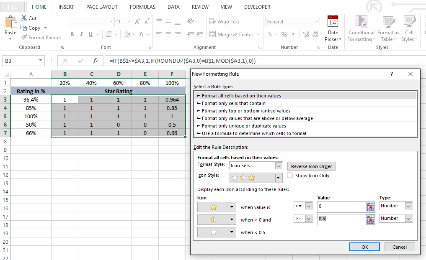Click the formula bar text
426x260 pixels.
(183, 61)
